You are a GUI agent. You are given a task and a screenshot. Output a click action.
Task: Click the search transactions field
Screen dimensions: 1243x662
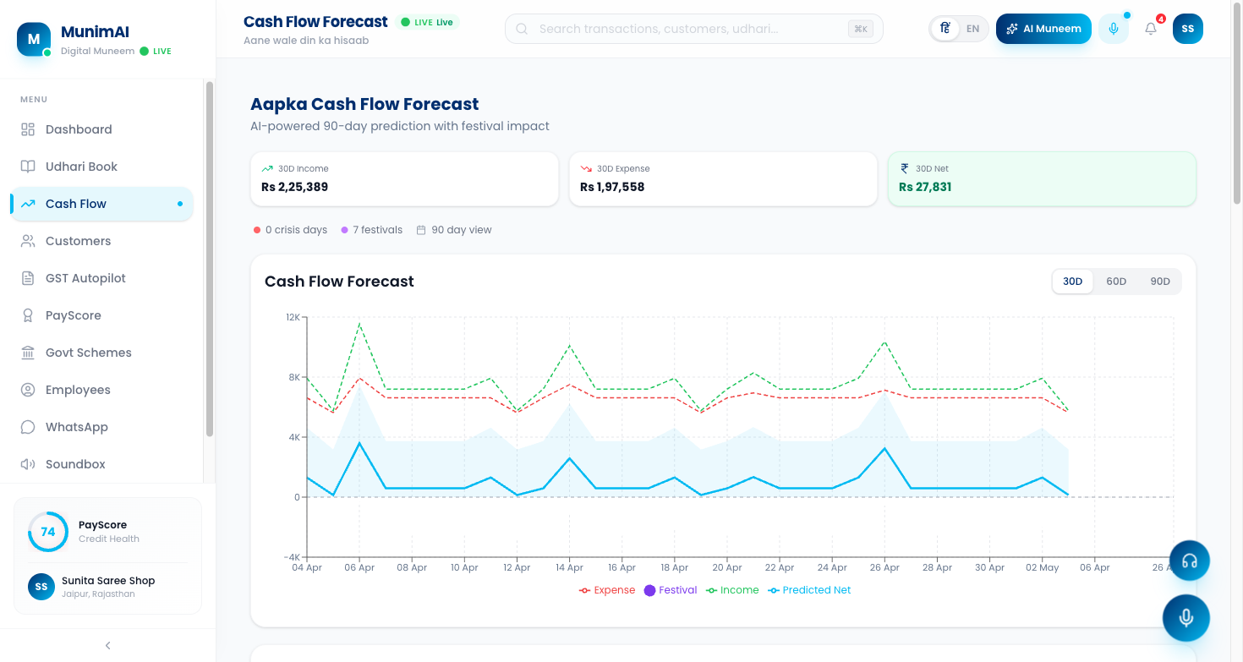coord(693,28)
